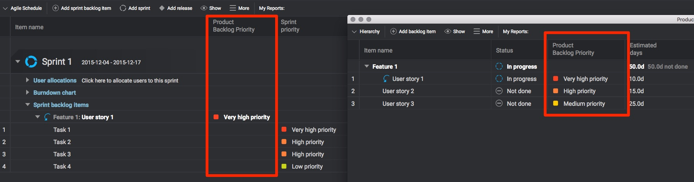The width and height of the screenshot is (694, 182).
Task: Click the User allocations link
Action: (55, 80)
